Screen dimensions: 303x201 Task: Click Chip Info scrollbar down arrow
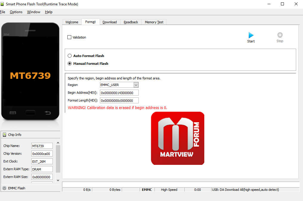pyautogui.click(x=58, y=180)
